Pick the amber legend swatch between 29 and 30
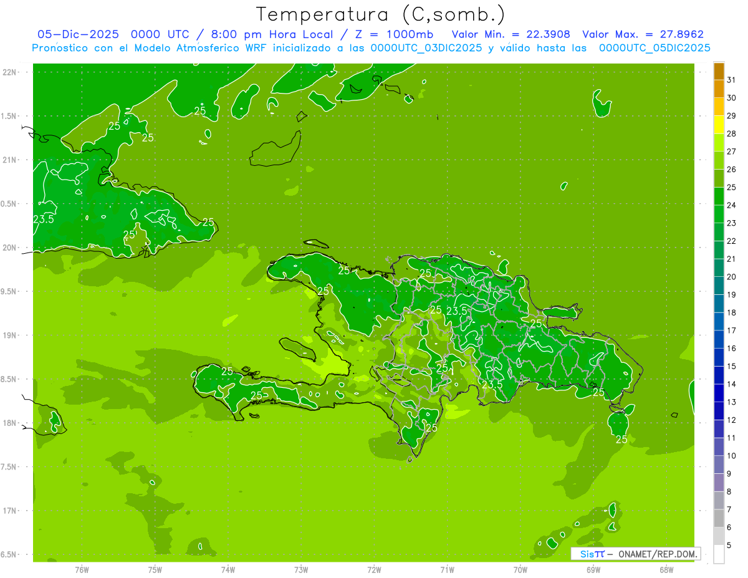Viewport: 748px width, 578px height. [719, 107]
